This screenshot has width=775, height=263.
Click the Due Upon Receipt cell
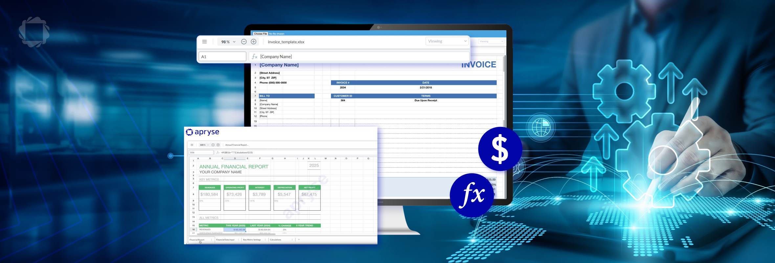[426, 100]
